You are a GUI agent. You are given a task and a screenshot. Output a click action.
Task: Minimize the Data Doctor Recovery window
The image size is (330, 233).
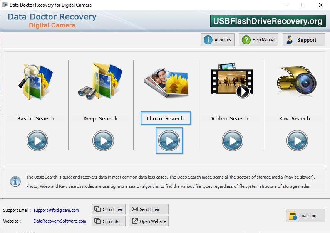pyautogui.click(x=286, y=5)
